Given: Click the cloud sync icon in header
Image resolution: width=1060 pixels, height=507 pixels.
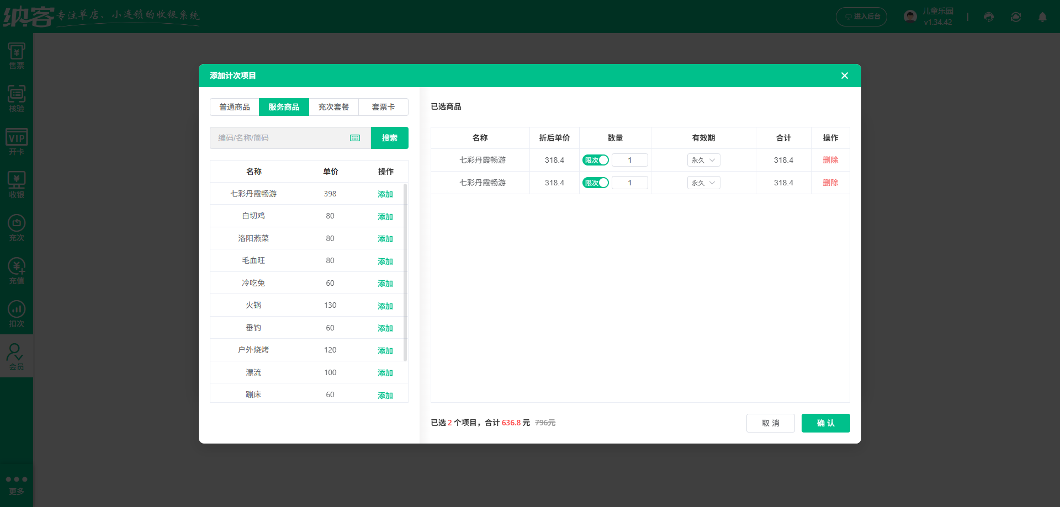Looking at the screenshot, I should click(x=1016, y=17).
